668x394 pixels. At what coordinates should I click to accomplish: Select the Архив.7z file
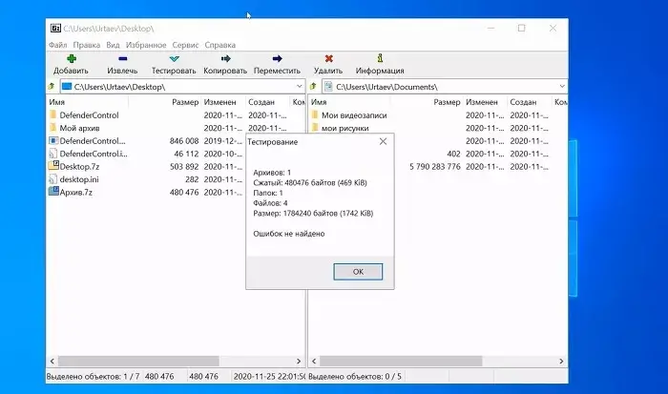[x=76, y=192]
